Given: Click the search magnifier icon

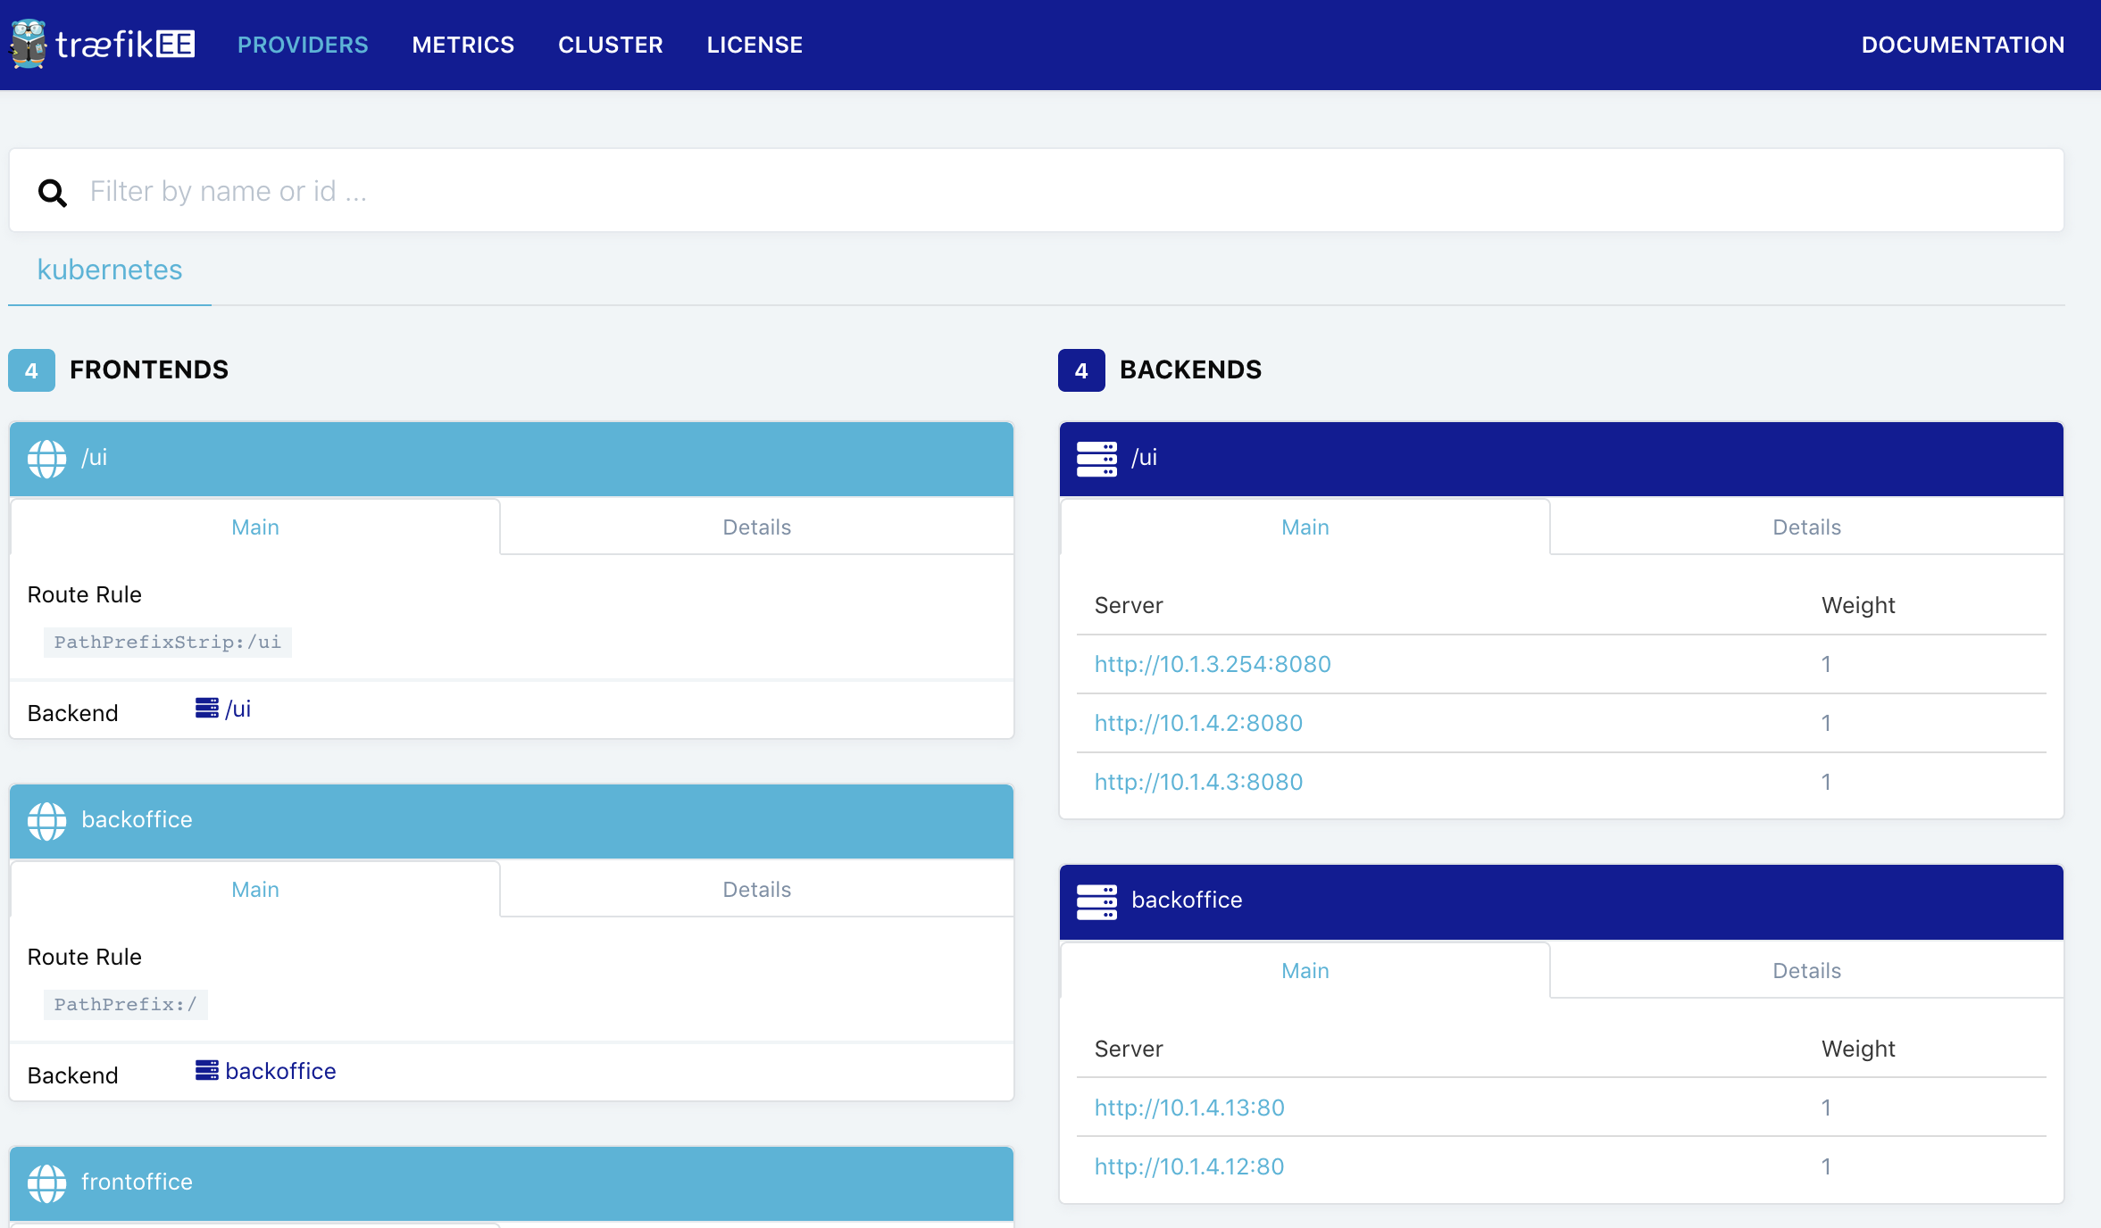Looking at the screenshot, I should [x=52, y=192].
